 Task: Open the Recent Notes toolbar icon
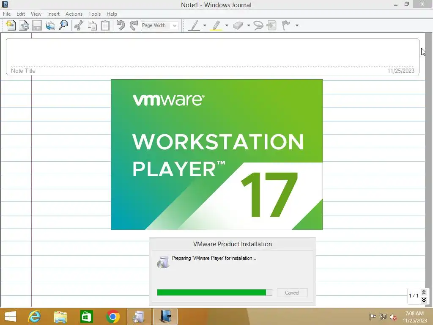[x=24, y=25]
